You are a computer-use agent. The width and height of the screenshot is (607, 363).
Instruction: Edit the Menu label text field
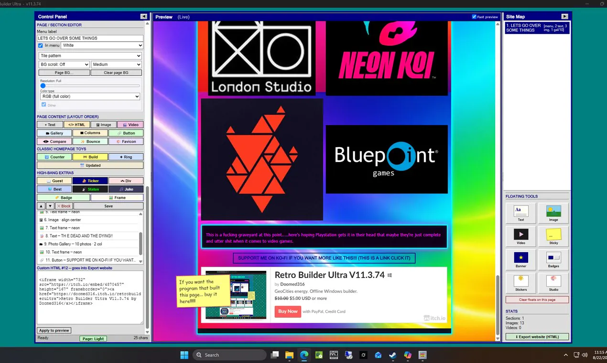(90, 38)
